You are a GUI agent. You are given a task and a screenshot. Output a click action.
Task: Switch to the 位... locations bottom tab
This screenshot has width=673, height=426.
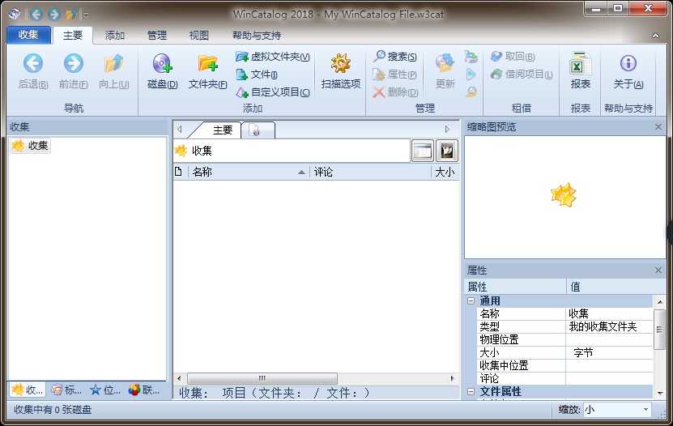pos(105,390)
